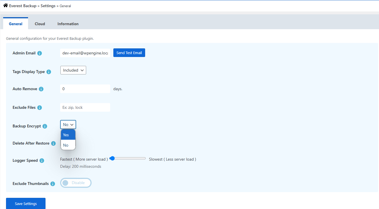Click info icon beside Delete After Restore

53,143
